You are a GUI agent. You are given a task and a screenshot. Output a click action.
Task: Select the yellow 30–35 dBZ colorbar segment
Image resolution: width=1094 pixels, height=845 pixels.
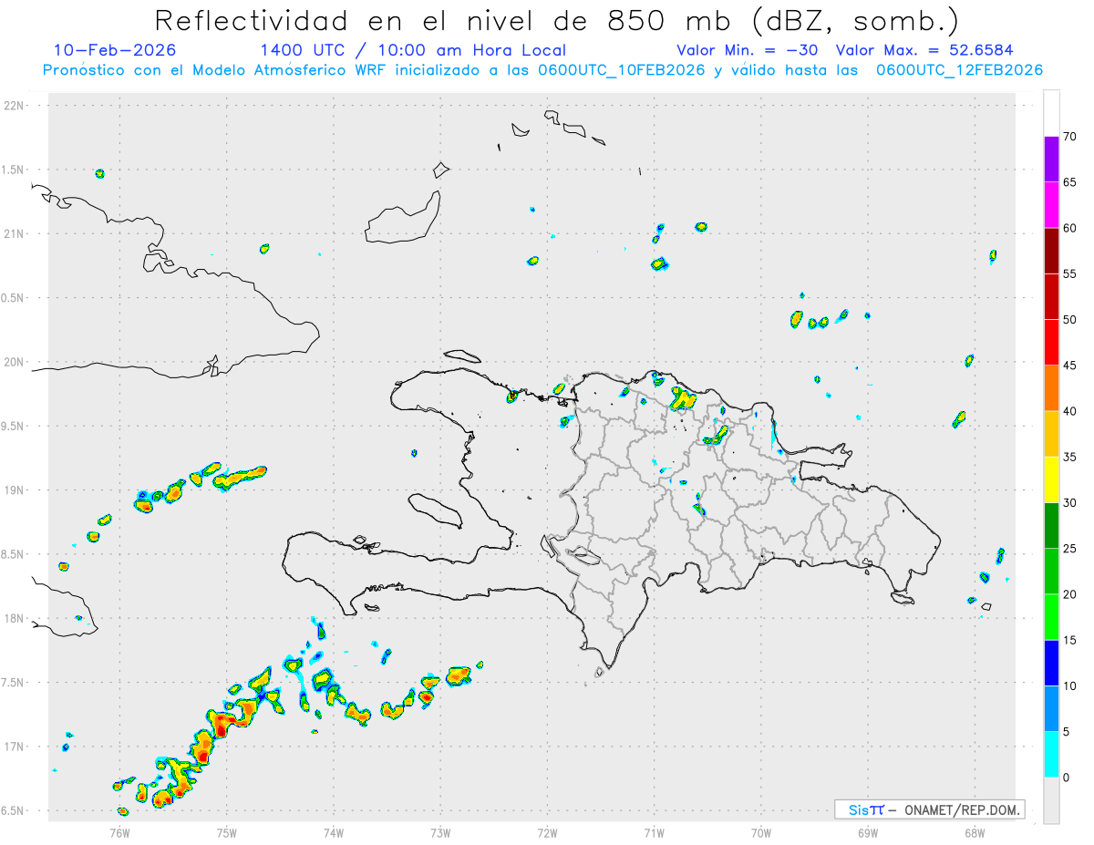point(1051,479)
